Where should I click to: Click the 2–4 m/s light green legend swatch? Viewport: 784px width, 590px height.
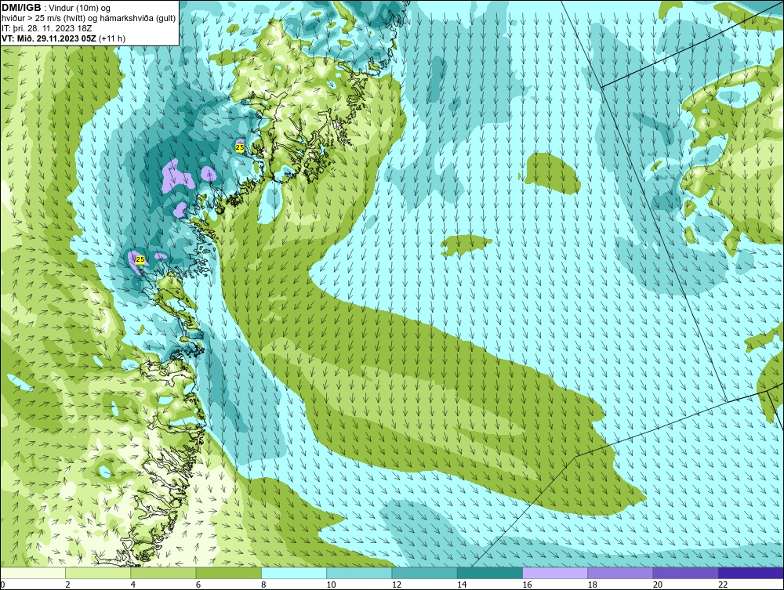98,573
